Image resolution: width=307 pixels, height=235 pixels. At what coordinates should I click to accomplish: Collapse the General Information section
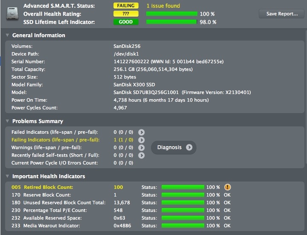(7, 35)
